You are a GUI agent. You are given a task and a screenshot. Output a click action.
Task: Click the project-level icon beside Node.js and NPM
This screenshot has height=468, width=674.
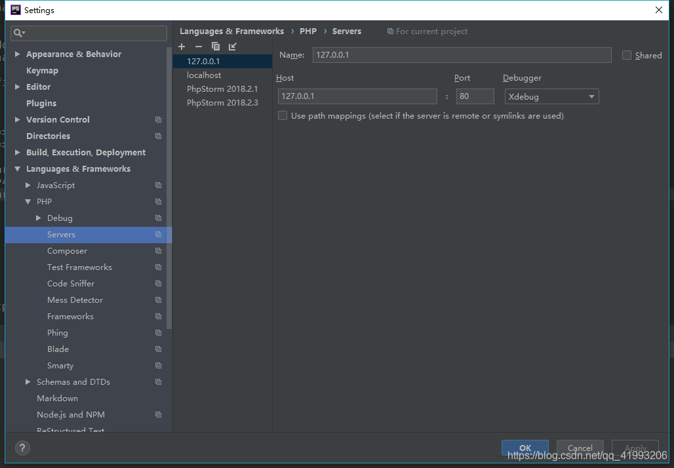click(x=158, y=415)
